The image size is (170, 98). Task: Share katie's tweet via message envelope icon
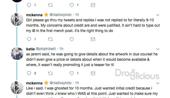pyautogui.click(x=93, y=73)
